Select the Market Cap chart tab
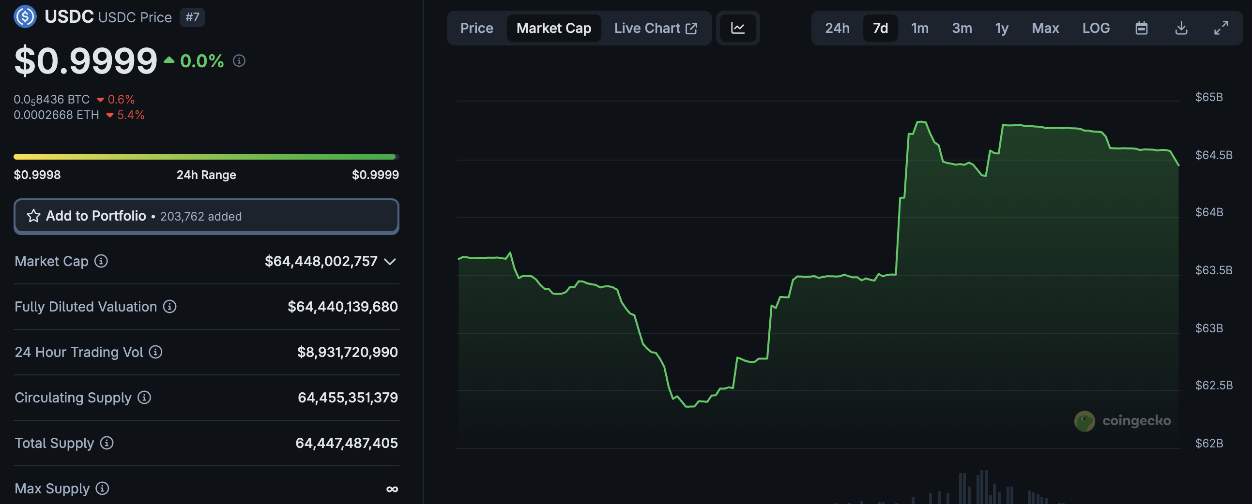 tap(553, 28)
